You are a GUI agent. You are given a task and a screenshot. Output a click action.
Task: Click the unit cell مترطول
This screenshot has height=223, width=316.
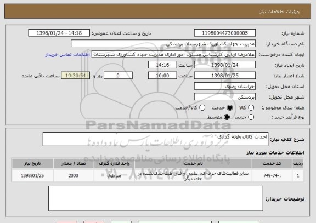[114, 176]
